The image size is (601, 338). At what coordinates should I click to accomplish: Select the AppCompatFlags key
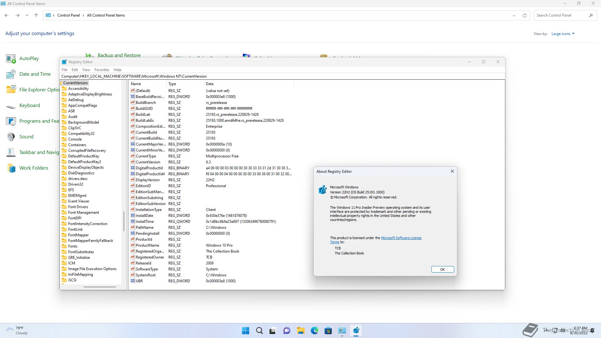(83, 105)
